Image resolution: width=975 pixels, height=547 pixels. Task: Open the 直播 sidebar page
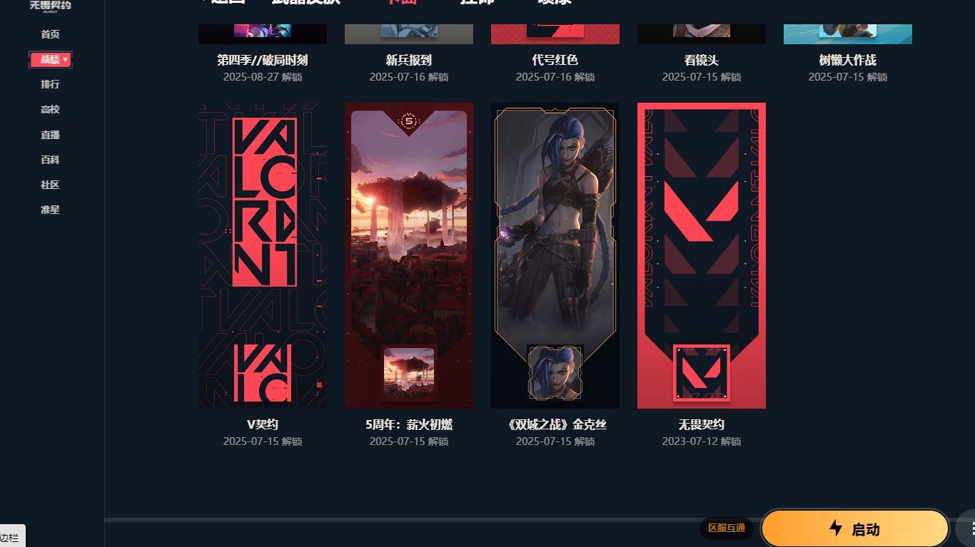click(50, 135)
